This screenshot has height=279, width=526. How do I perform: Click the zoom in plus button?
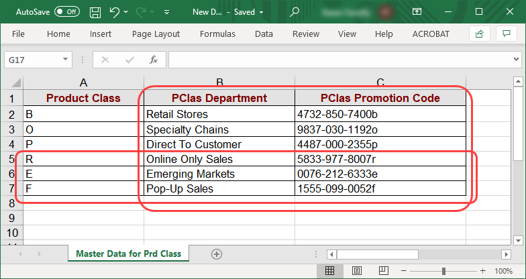(482, 271)
